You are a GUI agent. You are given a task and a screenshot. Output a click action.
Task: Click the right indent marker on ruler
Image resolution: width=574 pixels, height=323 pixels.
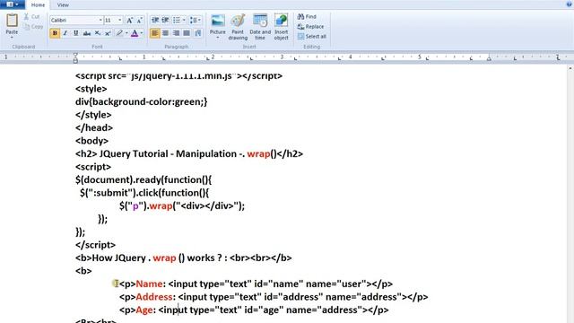(x=489, y=58)
